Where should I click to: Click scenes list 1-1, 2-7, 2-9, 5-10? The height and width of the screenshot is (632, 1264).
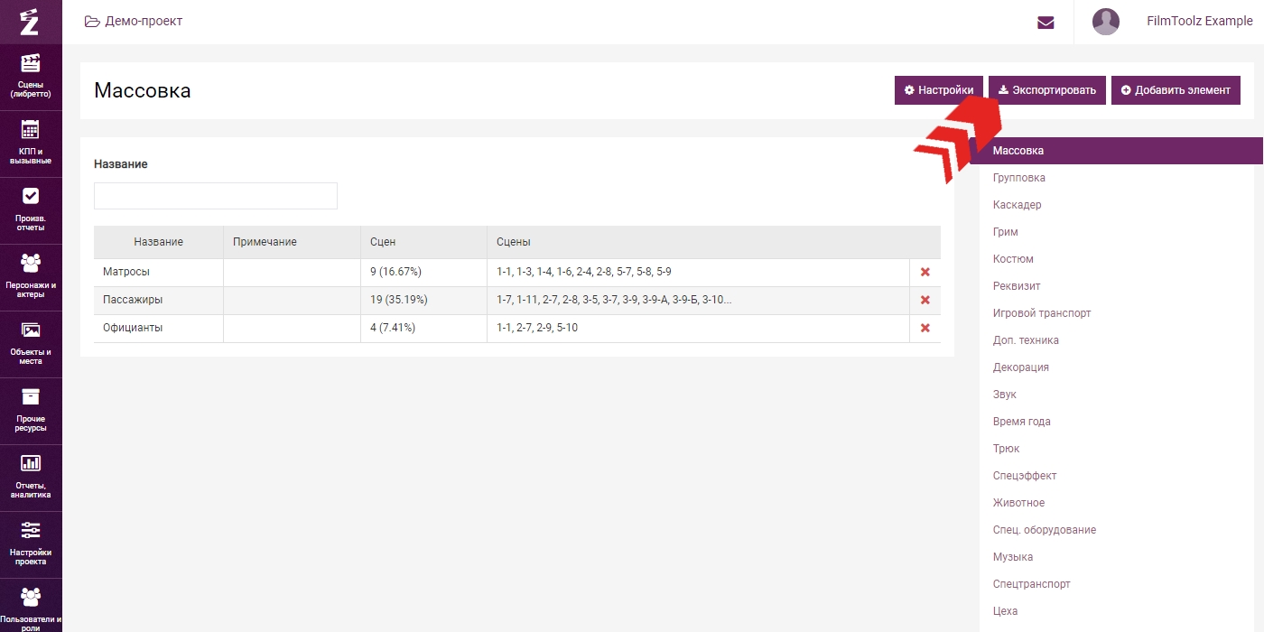[x=537, y=328]
